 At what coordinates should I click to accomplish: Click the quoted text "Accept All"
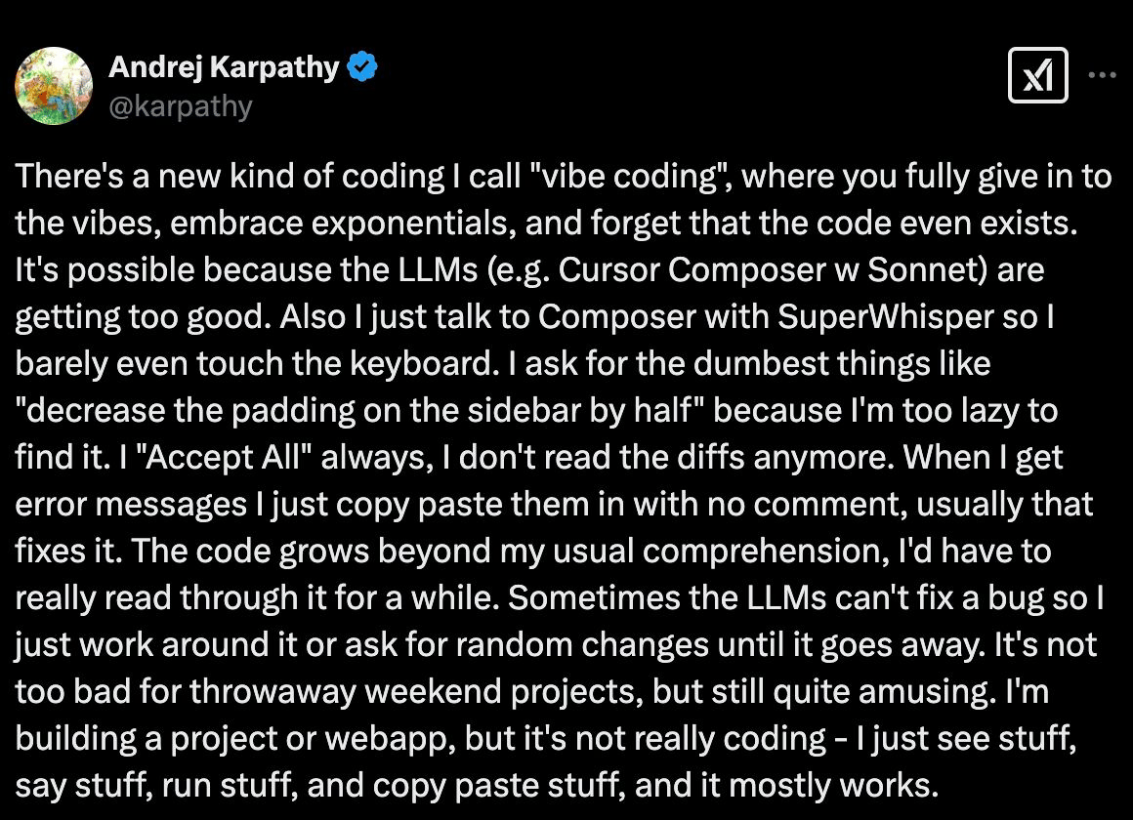(222, 457)
